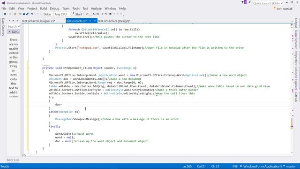The height and width of the screenshot is (169, 300).
Task: Click the INS indicator in the status bar
Action: [235, 166]
